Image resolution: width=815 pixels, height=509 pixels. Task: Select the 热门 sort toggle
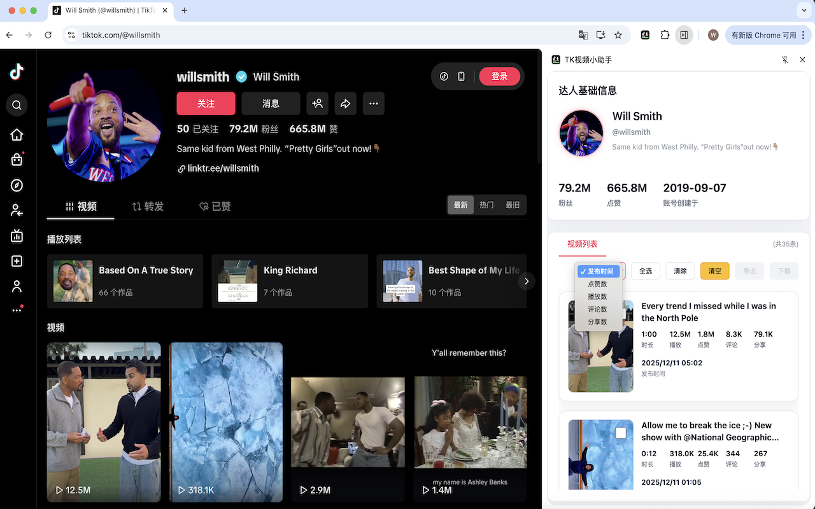[x=486, y=205]
